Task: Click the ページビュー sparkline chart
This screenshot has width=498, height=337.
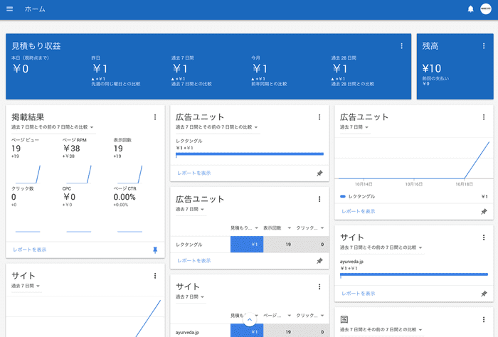Action: point(26,174)
